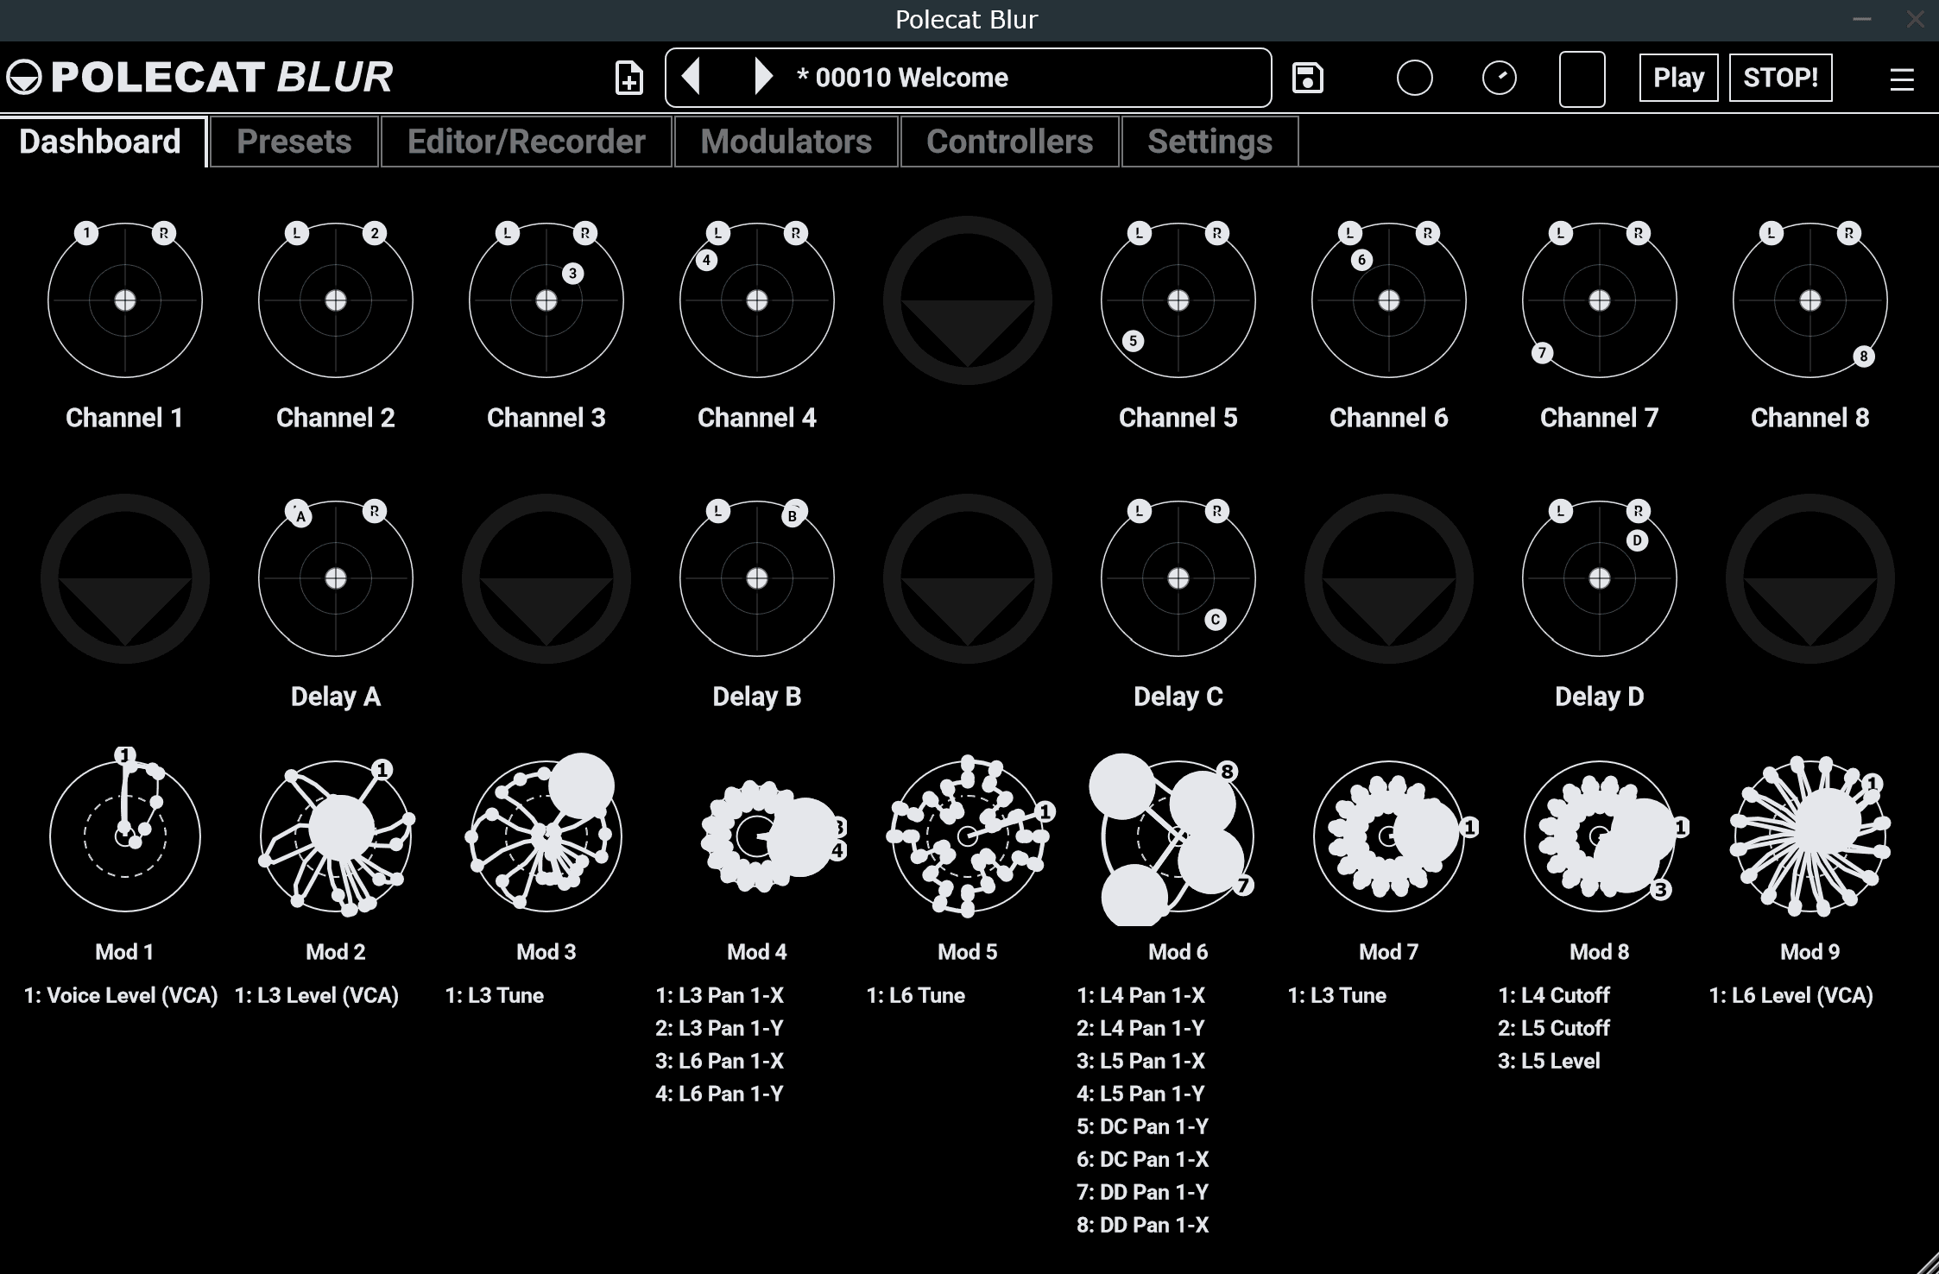Image resolution: width=1939 pixels, height=1274 pixels.
Task: Go to the next preset arrow
Action: tap(763, 77)
